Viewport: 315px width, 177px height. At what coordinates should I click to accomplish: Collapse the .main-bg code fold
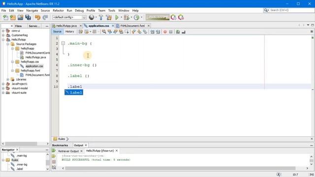(63, 43)
